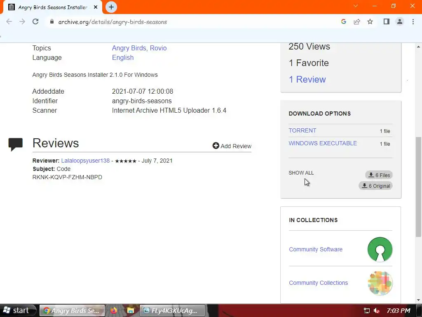Click the 1 Favorite text
Screen dimensions: 422x317
[309, 63]
